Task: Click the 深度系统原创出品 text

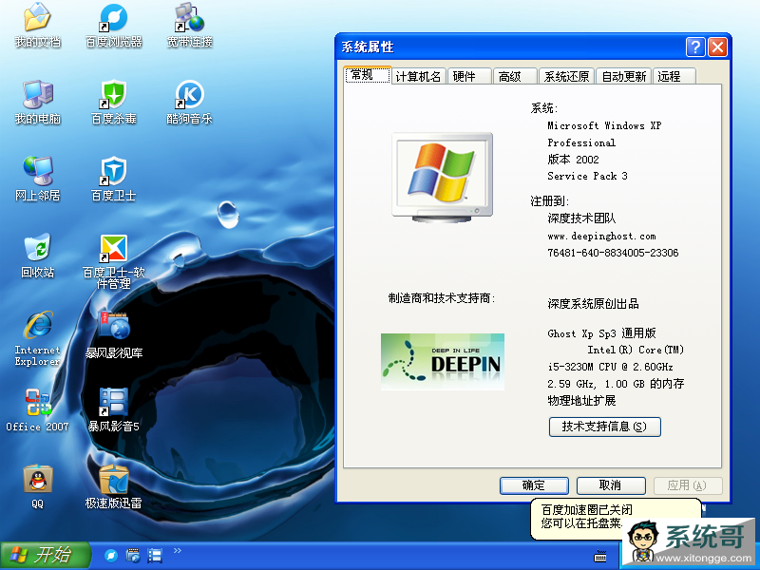Action: (593, 304)
